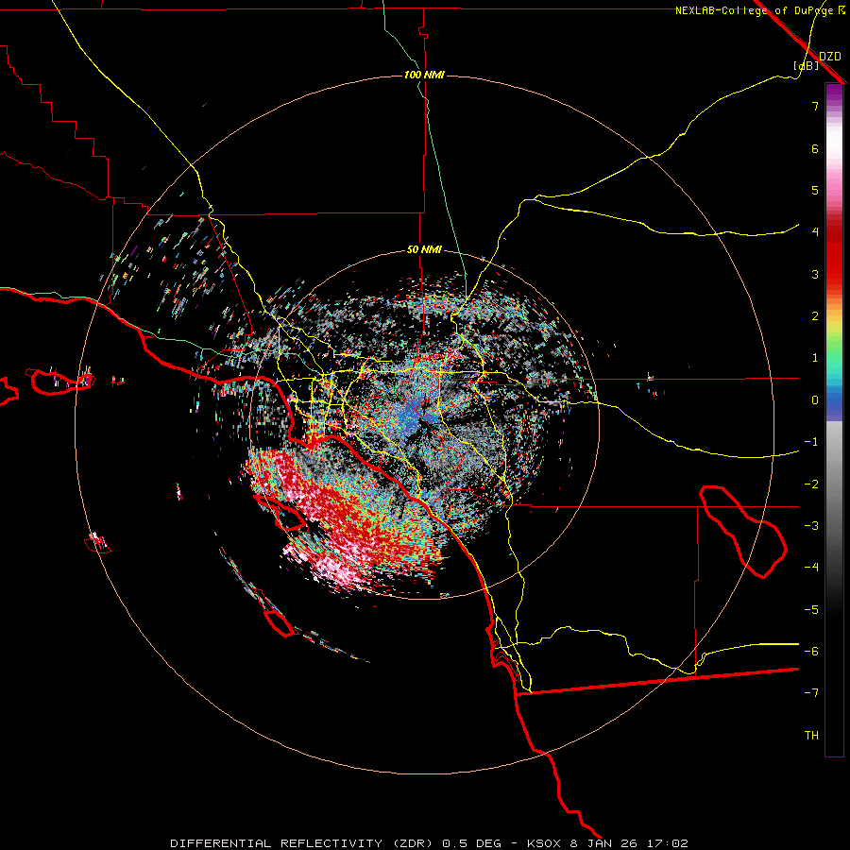Click the 4 value on the dB scale
The width and height of the screenshot is (850, 850).
815,232
